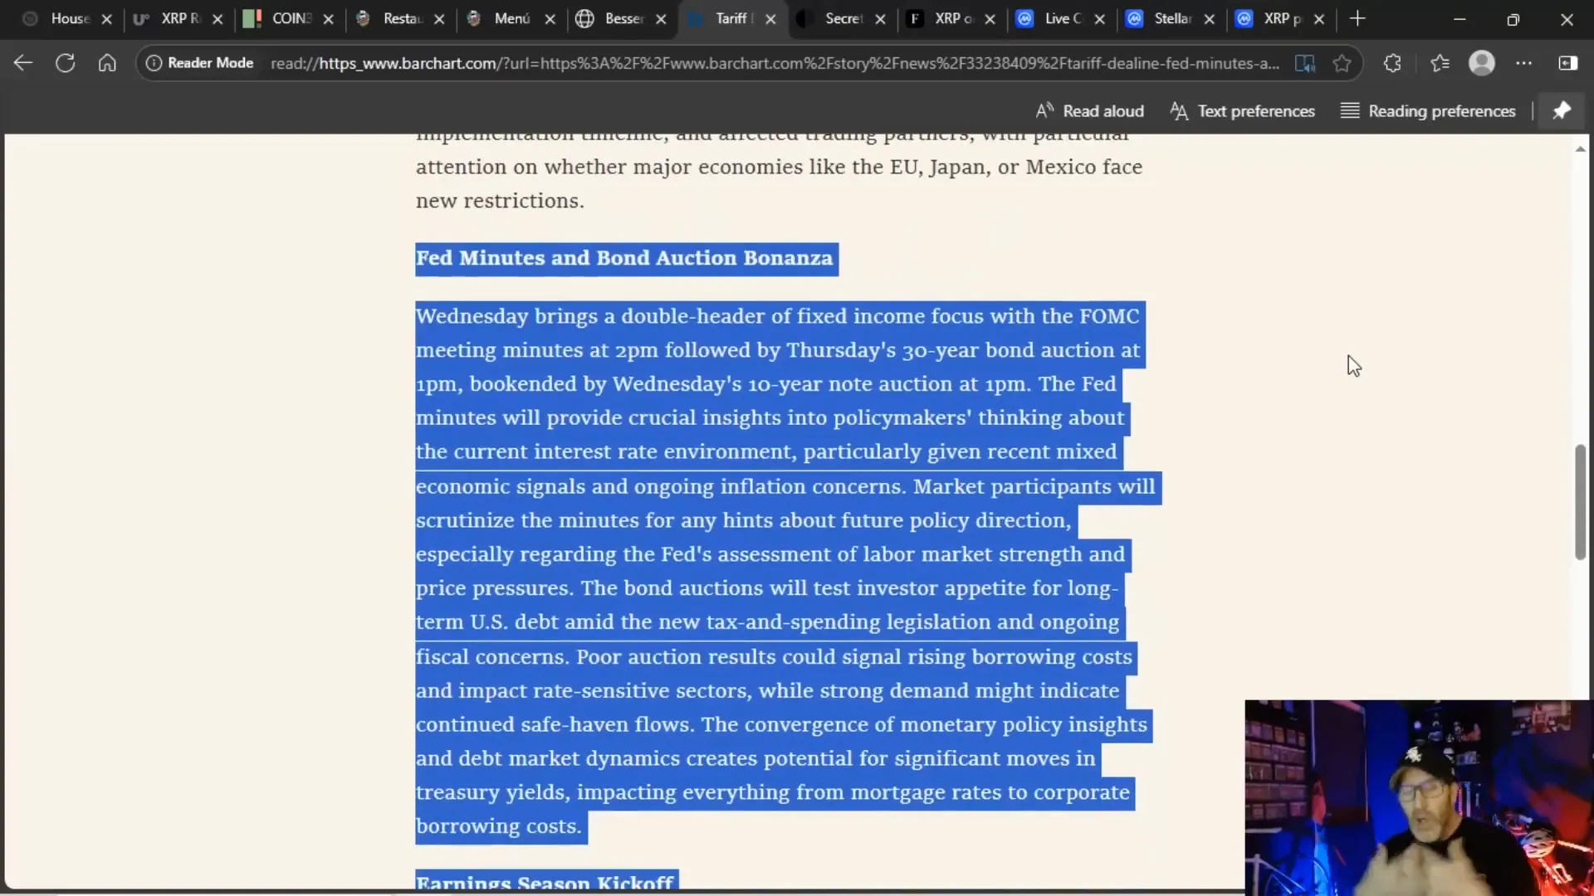Viewport: 1594px width, 896px height.
Task: Start Read aloud
Action: (1090, 111)
